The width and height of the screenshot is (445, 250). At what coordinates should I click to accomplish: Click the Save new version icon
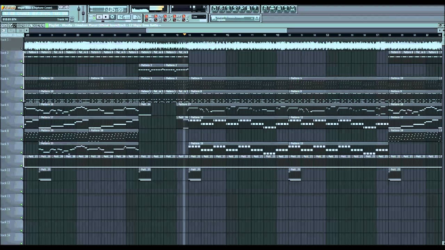click(x=228, y=9)
